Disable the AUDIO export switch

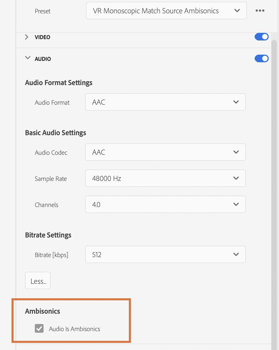click(262, 59)
